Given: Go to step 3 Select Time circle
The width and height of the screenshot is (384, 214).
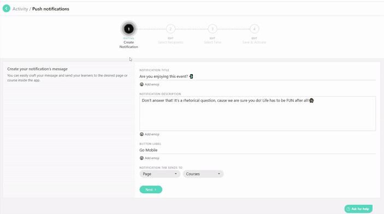Looking at the screenshot, I should coord(212,29).
